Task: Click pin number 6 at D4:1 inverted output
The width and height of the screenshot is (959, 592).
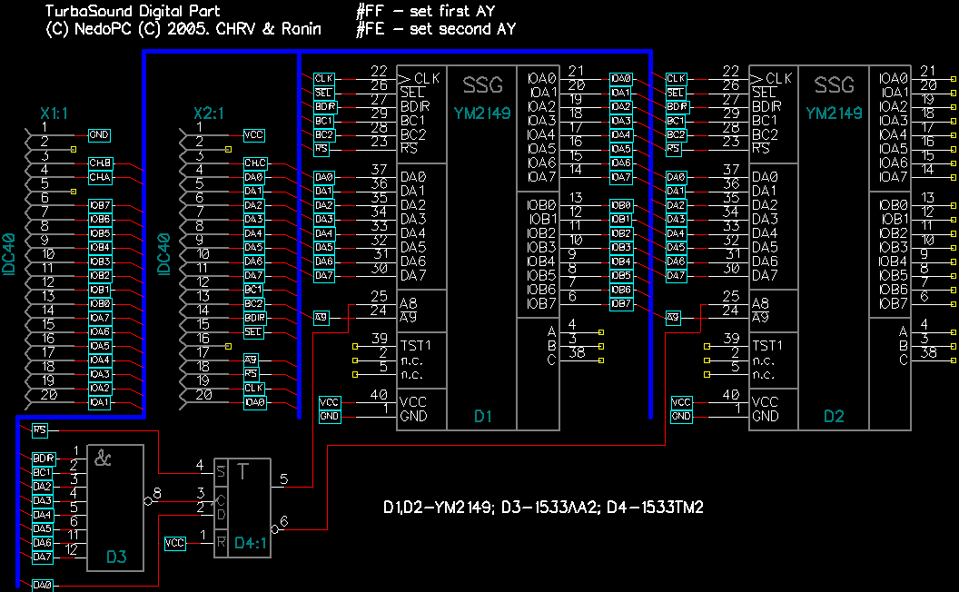Action: [283, 522]
